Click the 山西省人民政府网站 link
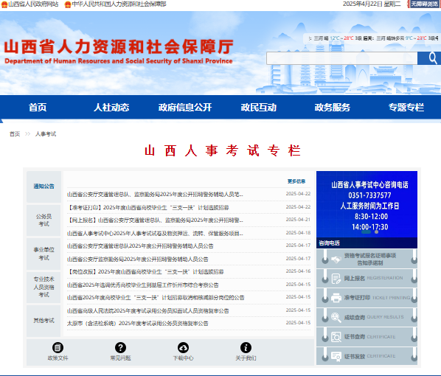441x376 pixels. (33, 4)
